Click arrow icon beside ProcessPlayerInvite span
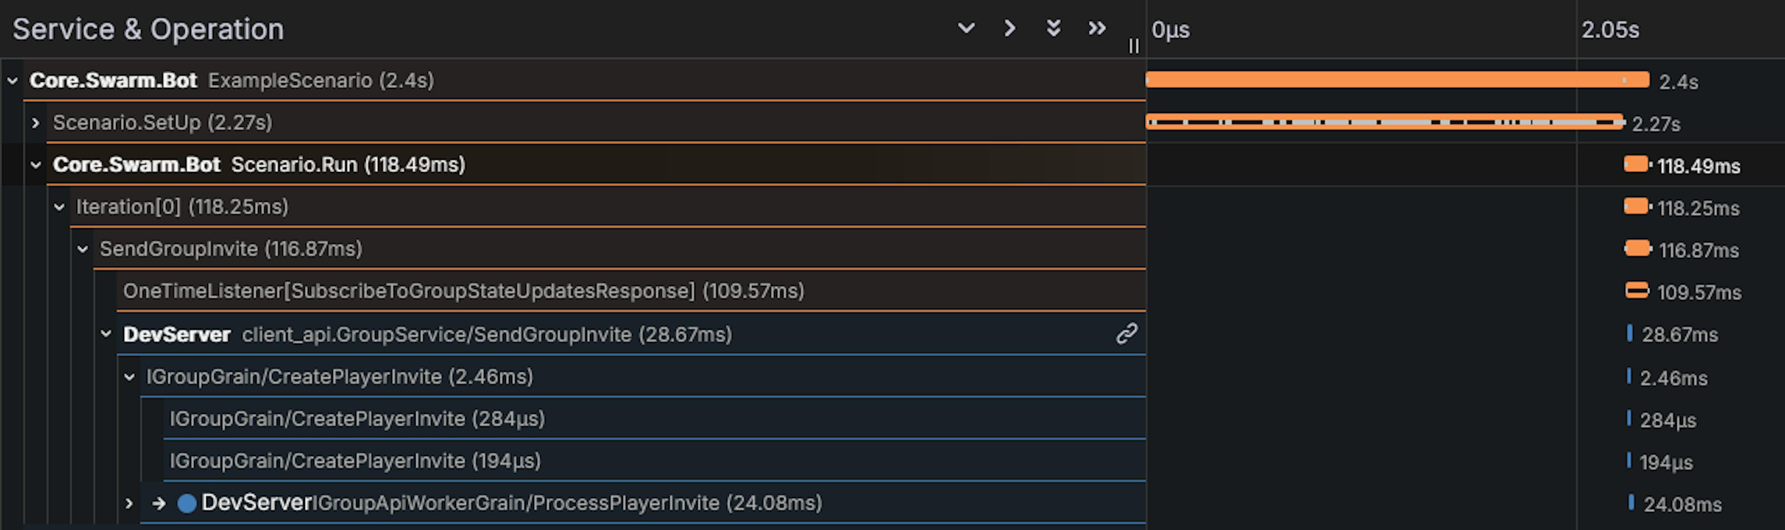1785x530 pixels. (159, 503)
